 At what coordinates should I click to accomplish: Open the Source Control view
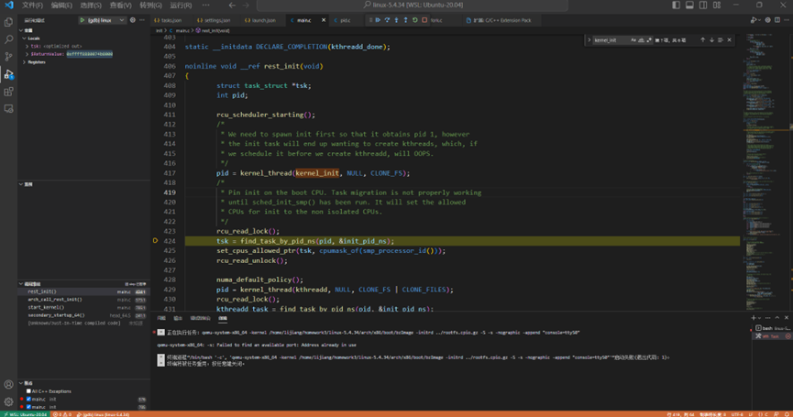click(9, 57)
